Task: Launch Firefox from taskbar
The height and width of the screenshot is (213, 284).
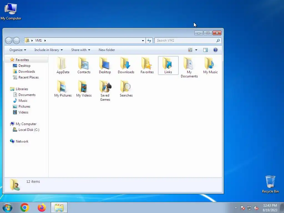Action: [42, 207]
